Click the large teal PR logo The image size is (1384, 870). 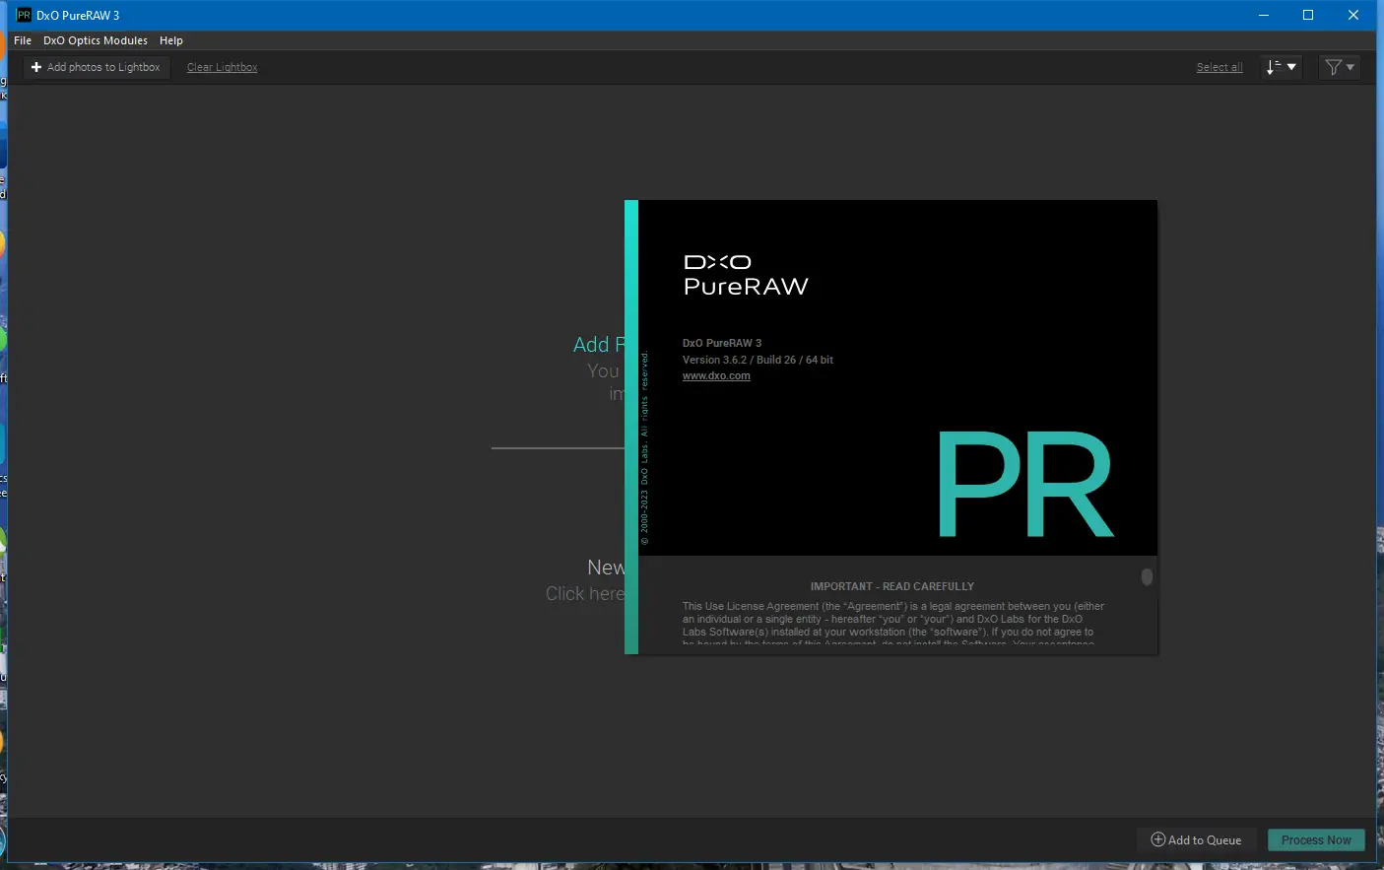point(1025,484)
